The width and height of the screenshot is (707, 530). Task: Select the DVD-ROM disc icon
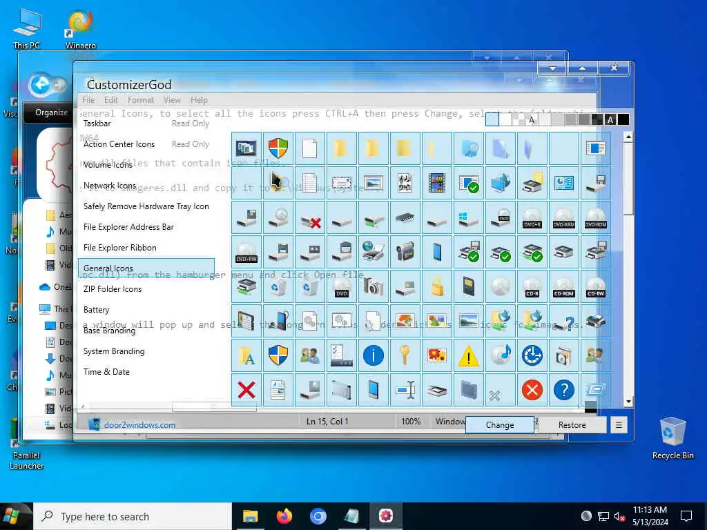click(x=596, y=217)
